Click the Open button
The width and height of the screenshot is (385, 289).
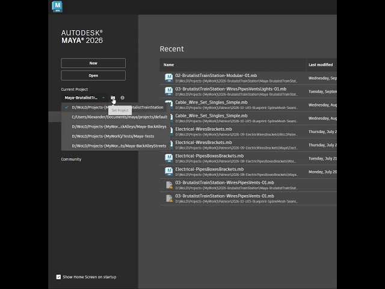(93, 76)
